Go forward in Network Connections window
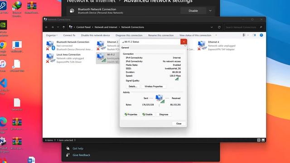 point(53,27)
